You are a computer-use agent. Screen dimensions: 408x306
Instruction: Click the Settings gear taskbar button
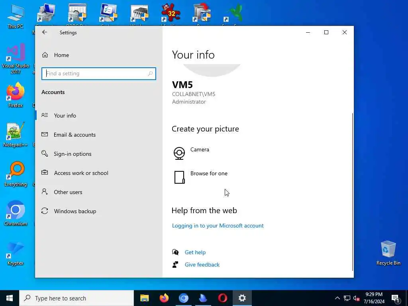point(242,298)
